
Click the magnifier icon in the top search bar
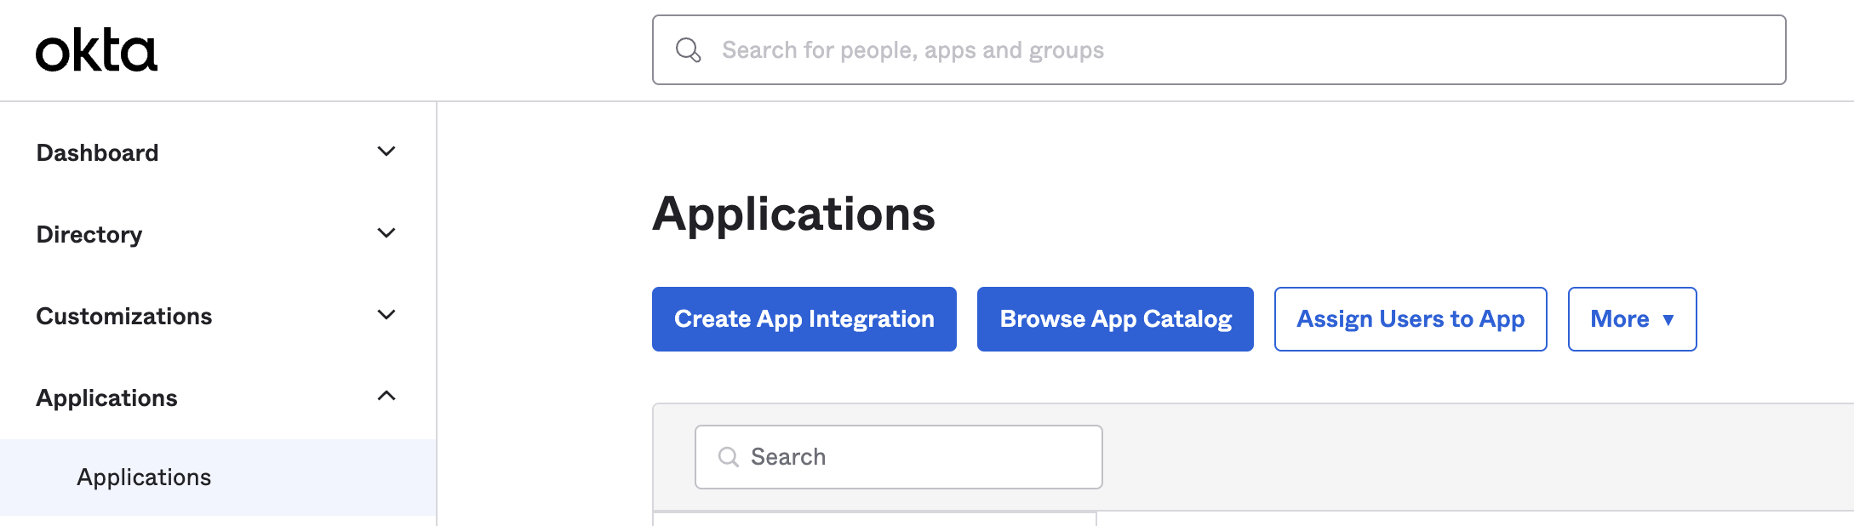pyautogui.click(x=687, y=51)
